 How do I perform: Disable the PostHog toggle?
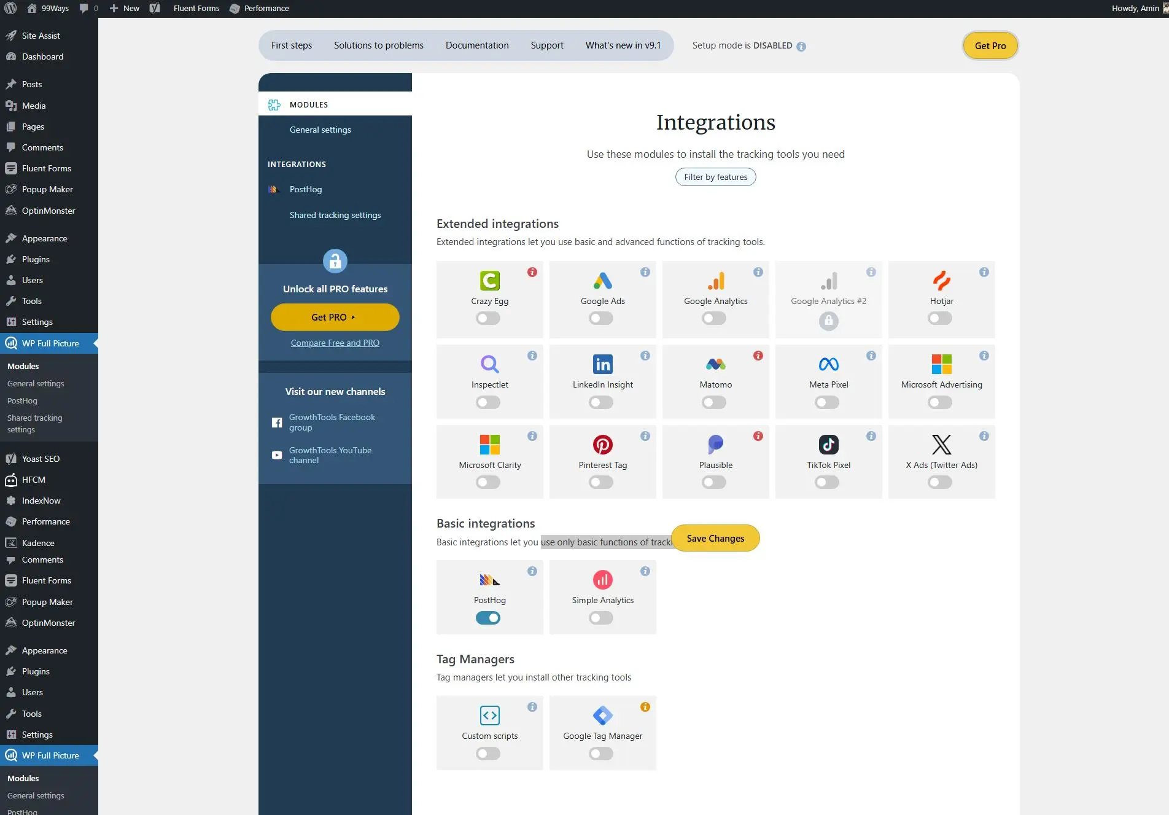tap(488, 618)
